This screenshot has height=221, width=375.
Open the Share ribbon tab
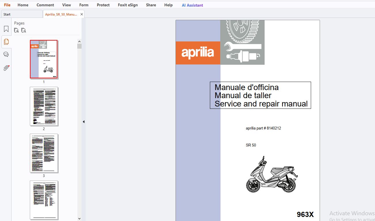click(x=151, y=5)
